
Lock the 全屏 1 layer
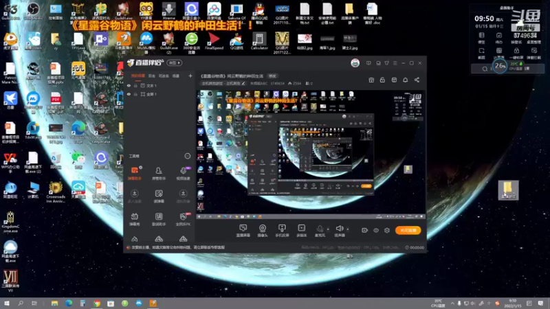point(135,94)
